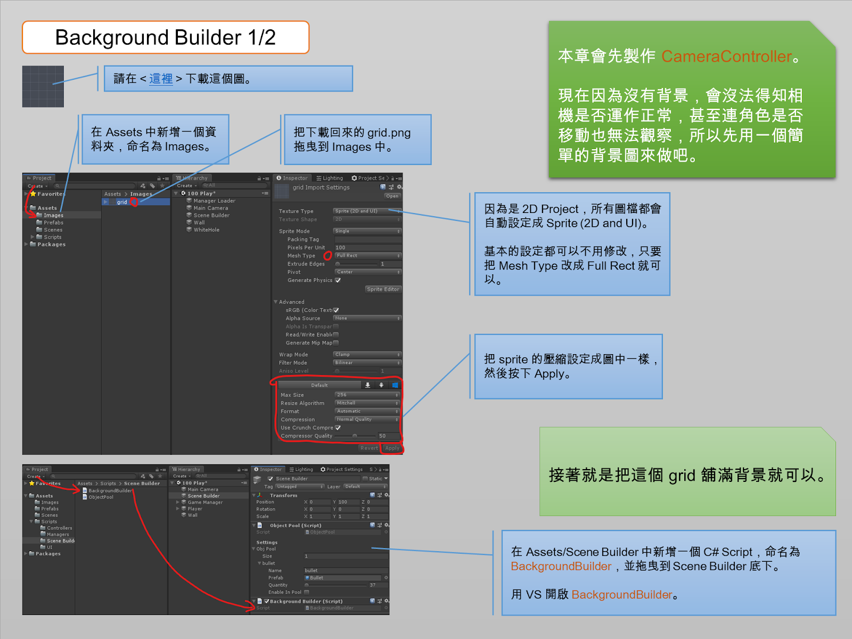
Task: Expand Game Manager in bottom Hierarchy
Action: [x=178, y=502]
